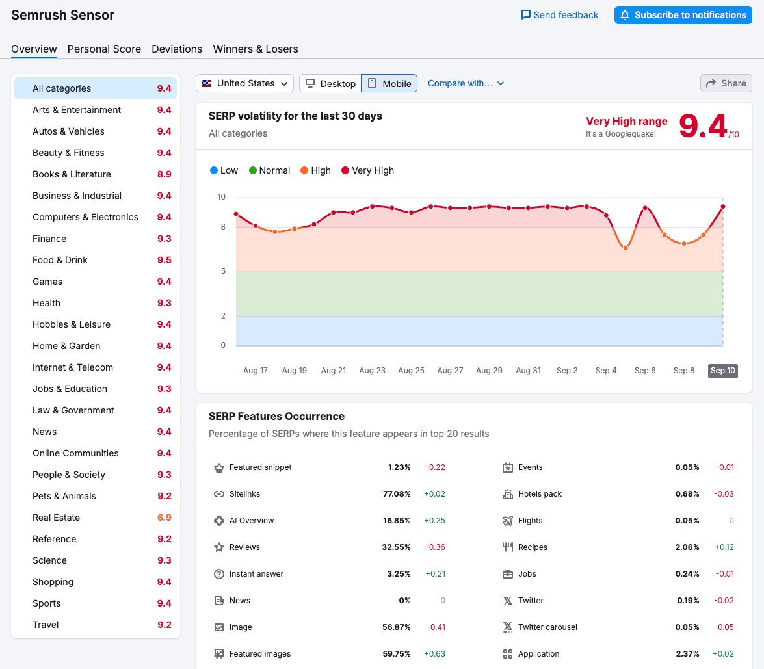Click the Hotels pack building icon
Screen dimensions: 764x669
(x=507, y=493)
